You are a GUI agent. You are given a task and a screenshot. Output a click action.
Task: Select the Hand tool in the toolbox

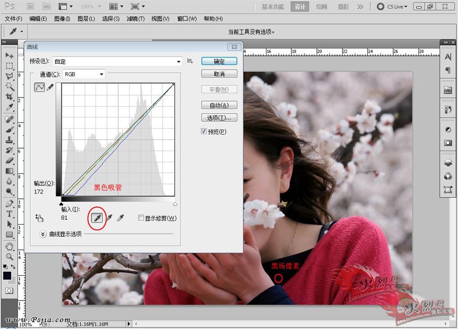pyautogui.click(x=9, y=246)
